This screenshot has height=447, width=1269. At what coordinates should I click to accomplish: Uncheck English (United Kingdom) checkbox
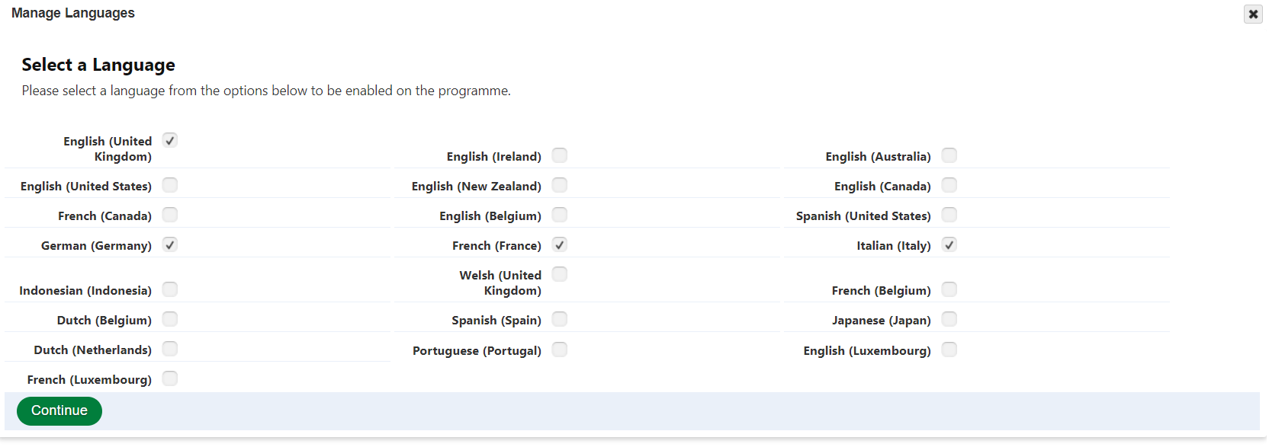point(170,141)
